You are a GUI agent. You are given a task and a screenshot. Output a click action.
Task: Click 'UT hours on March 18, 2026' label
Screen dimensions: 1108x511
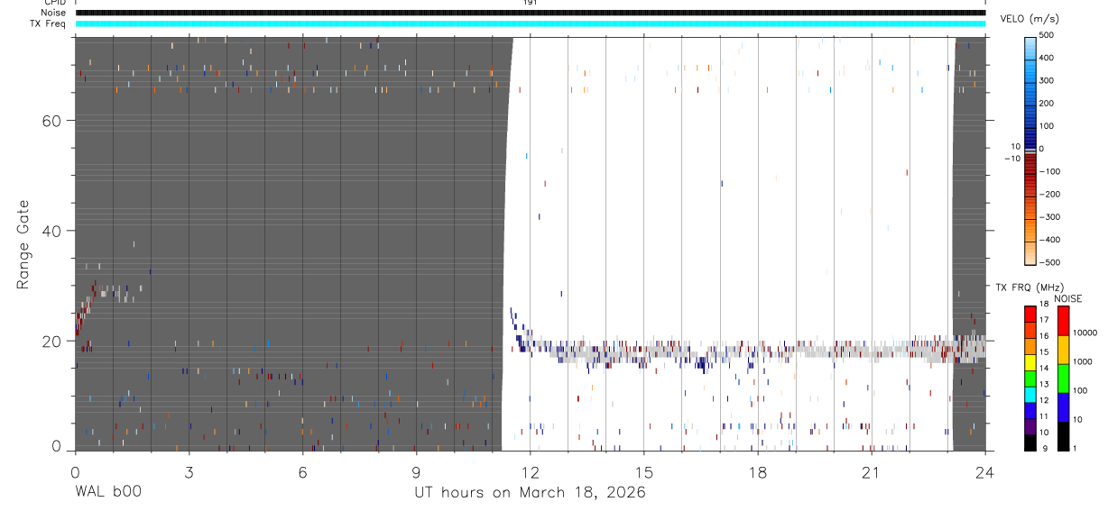pyautogui.click(x=530, y=493)
